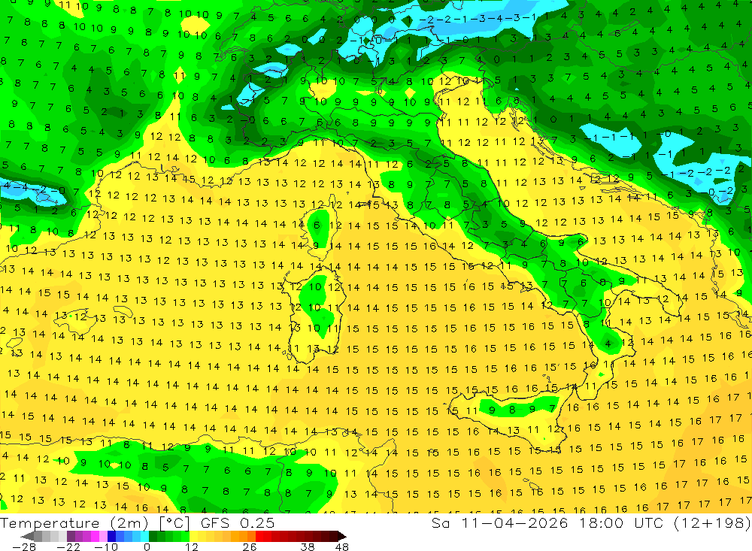
Task: Click the "-28" label under the color scale
Action: tap(24, 546)
